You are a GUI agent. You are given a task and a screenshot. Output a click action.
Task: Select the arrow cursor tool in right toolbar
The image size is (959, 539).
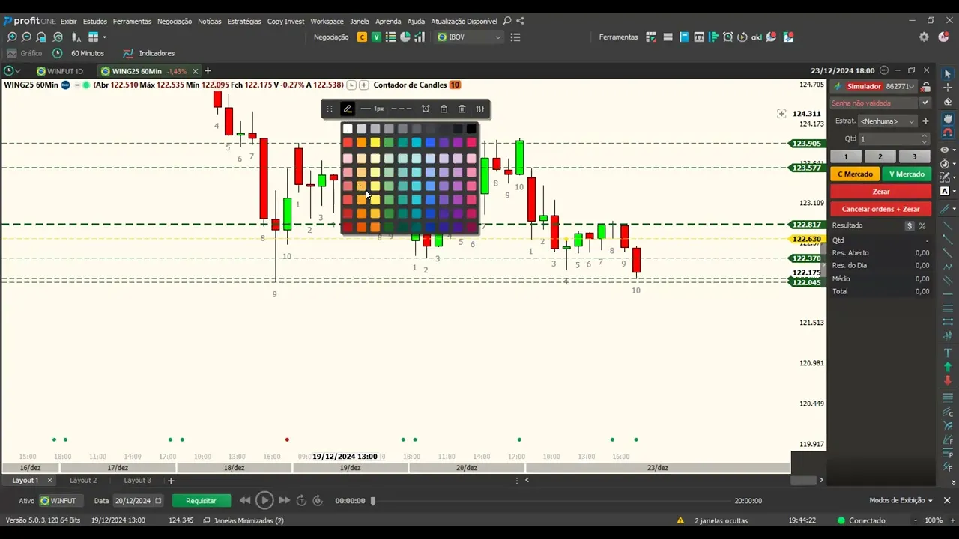947,73
